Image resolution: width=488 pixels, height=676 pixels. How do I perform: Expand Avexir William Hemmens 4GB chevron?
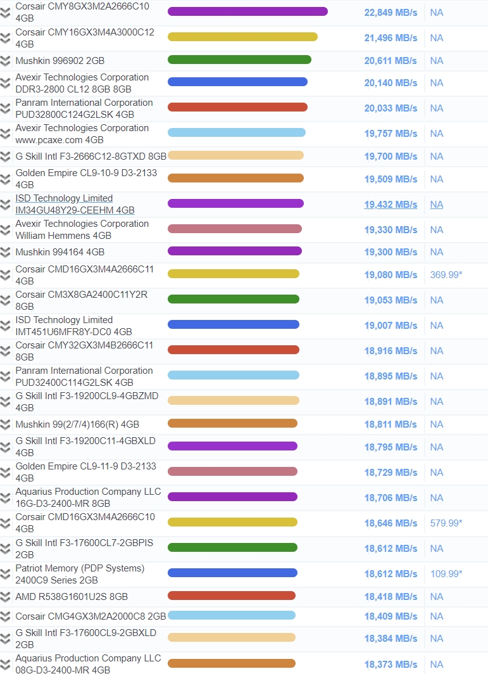point(5,230)
